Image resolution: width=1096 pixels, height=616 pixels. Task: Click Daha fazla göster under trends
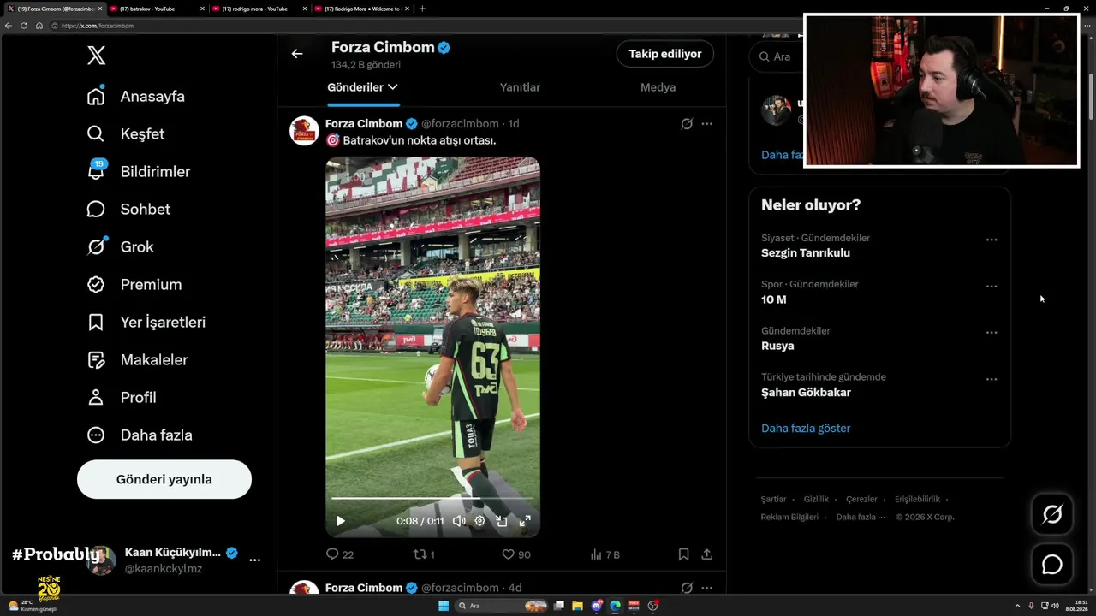coord(806,429)
